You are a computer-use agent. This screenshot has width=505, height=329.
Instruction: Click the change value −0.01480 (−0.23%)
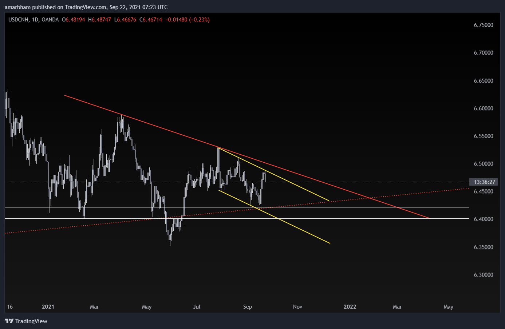pos(188,20)
